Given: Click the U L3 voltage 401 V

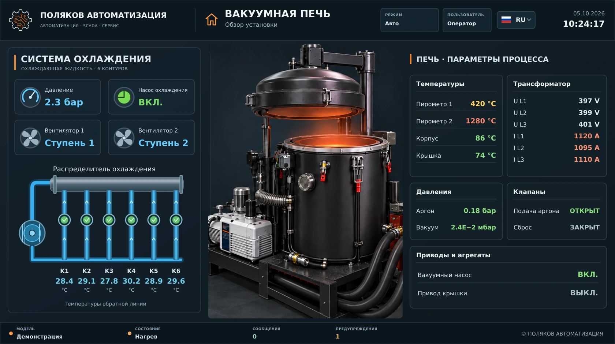Looking at the screenshot, I should (x=589, y=124).
